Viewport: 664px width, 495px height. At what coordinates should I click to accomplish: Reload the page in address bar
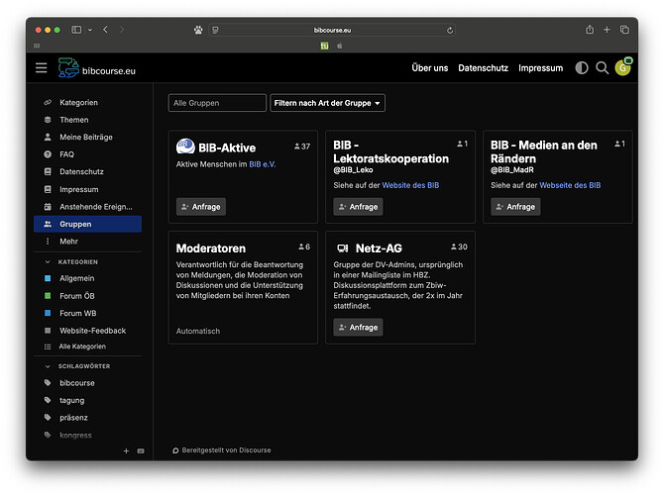[451, 31]
